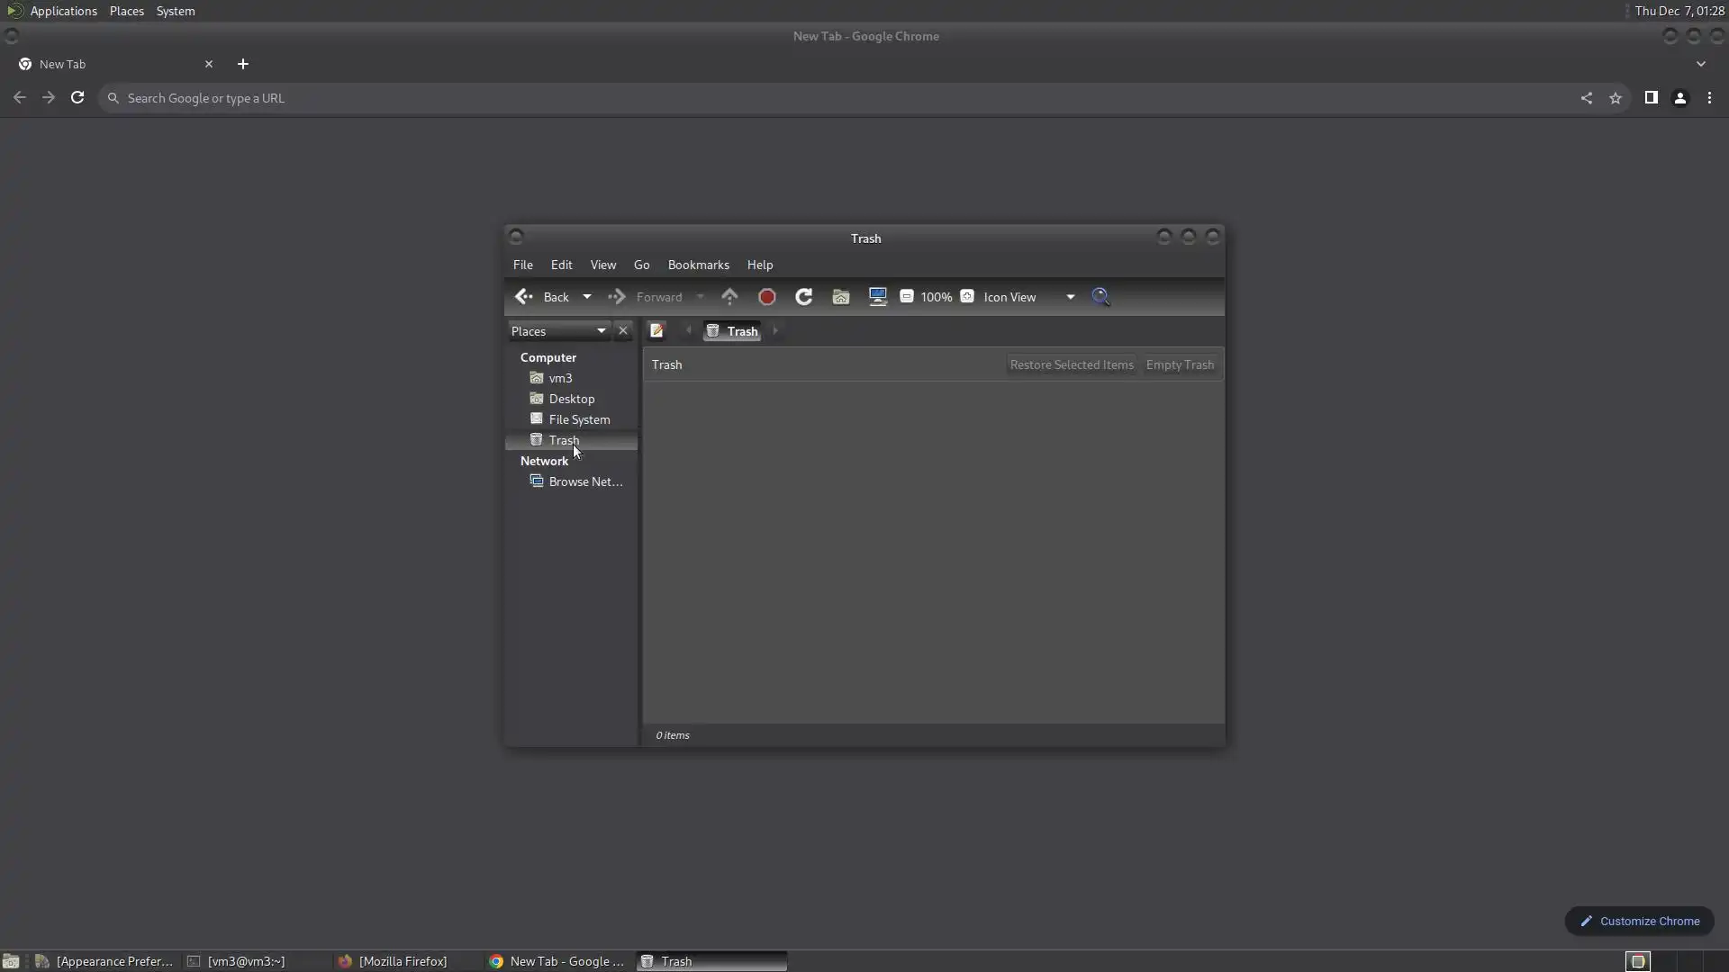Click the zoom in plus icon
This screenshot has width=1729, height=972.
click(x=967, y=297)
